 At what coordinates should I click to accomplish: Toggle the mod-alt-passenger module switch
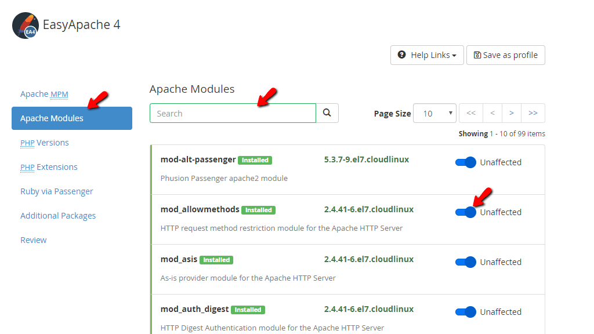pos(466,162)
